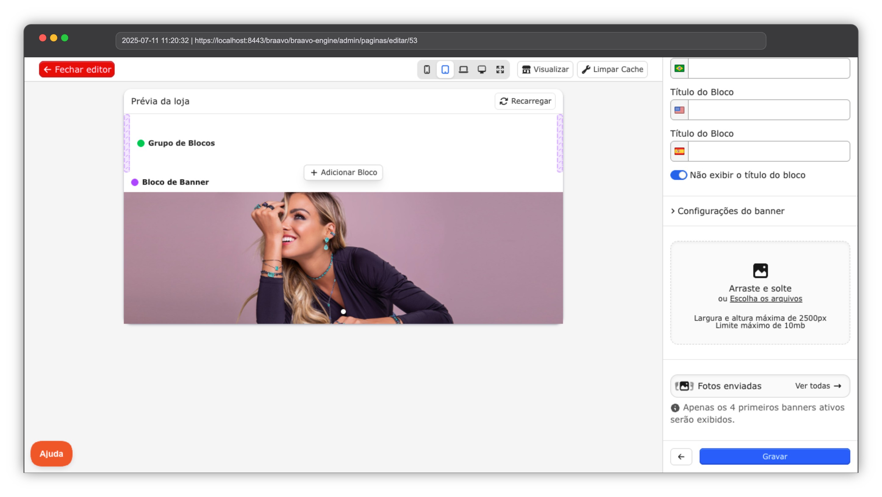Select the Grupo de Blocos label

click(x=181, y=143)
